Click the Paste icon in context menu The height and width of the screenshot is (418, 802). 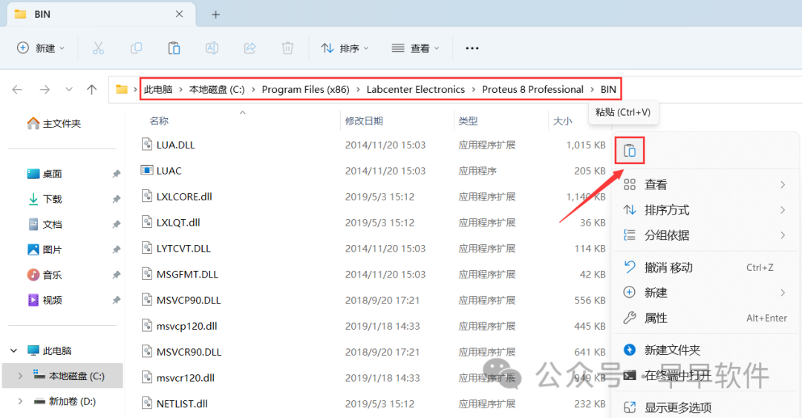[x=630, y=151]
